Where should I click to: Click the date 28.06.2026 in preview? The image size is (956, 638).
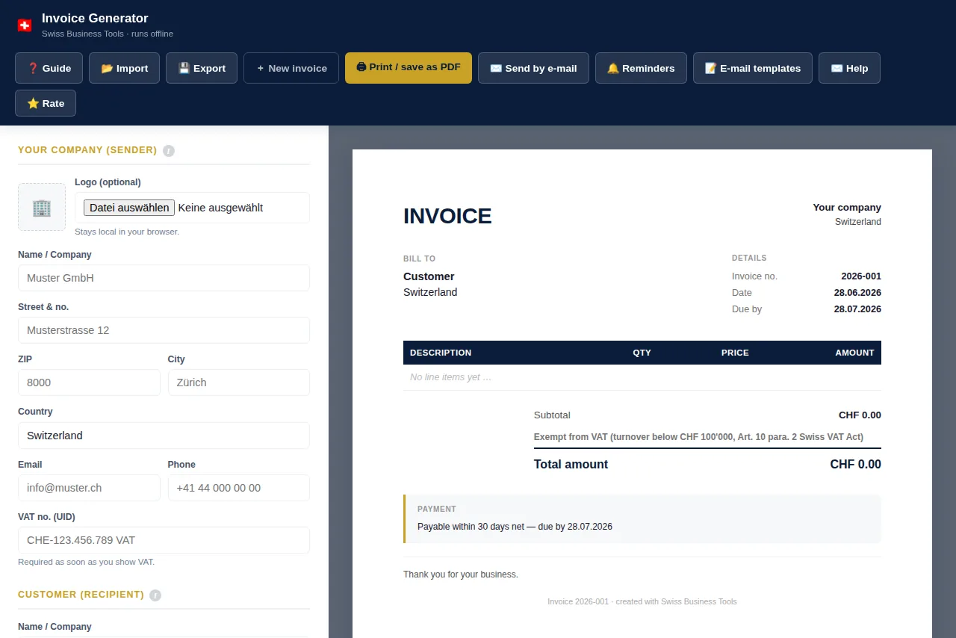[857, 293]
